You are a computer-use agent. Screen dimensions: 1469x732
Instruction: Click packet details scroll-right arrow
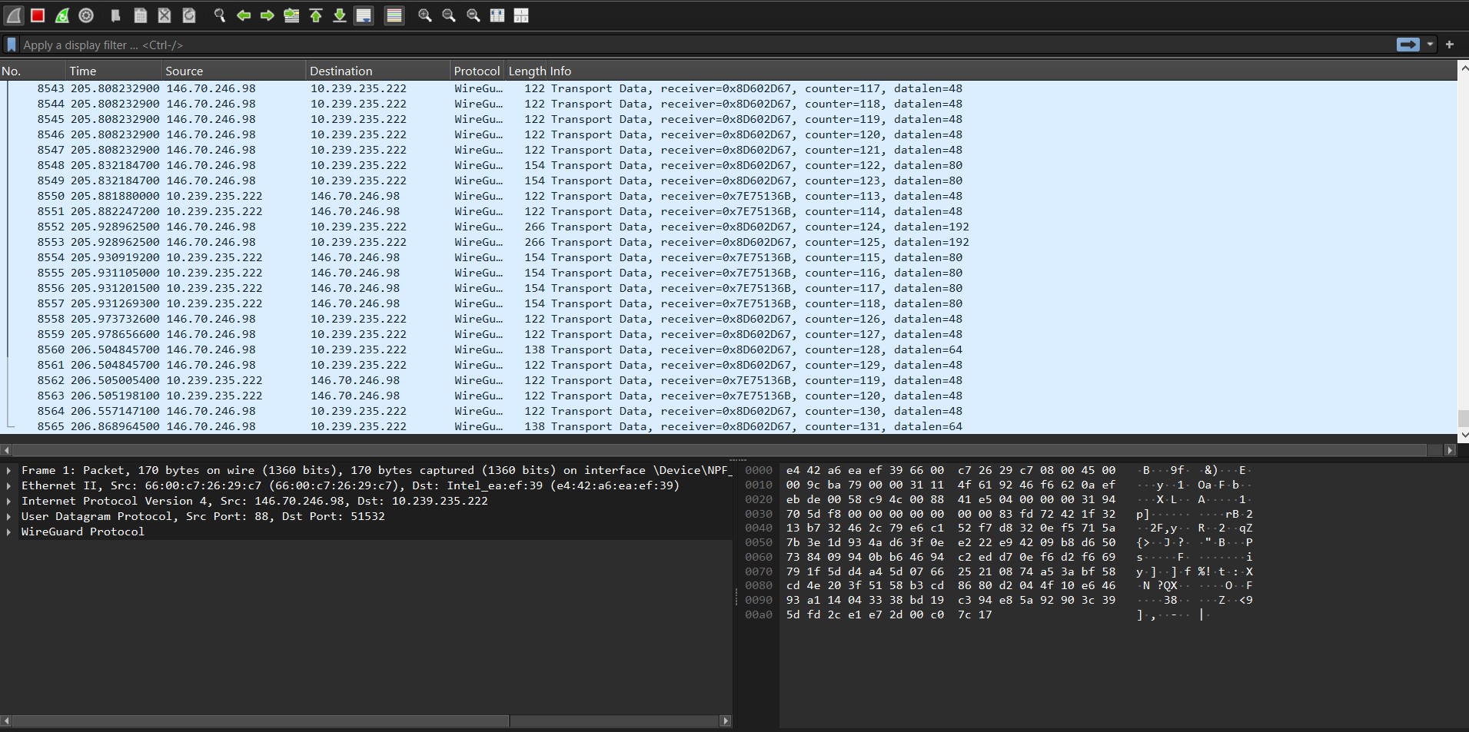click(x=725, y=721)
